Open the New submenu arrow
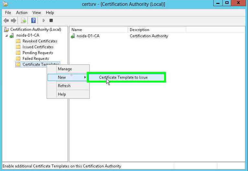The image size is (248, 171). [85, 77]
